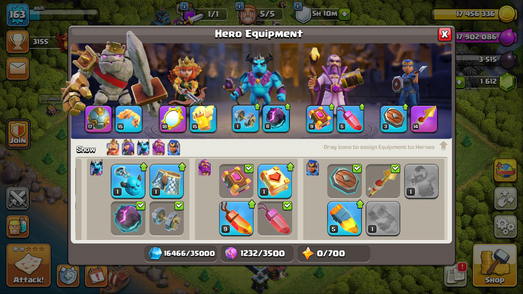
Task: Open shield info plus button
Action: tap(344, 14)
